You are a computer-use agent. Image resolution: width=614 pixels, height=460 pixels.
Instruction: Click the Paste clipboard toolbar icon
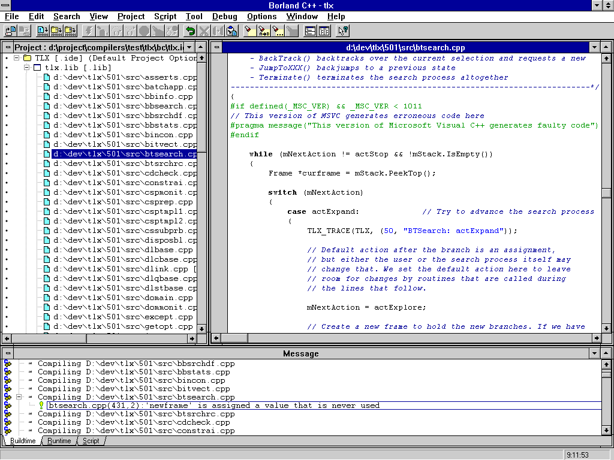pos(232,31)
